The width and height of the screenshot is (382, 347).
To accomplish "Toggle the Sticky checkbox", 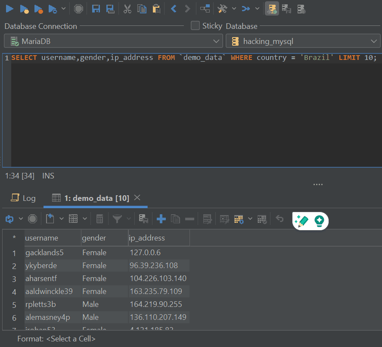I will point(195,25).
